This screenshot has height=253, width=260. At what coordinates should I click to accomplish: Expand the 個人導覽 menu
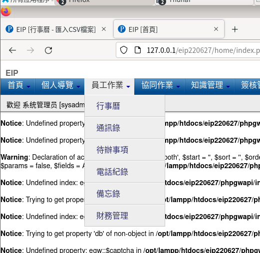pyautogui.click(x=59, y=86)
